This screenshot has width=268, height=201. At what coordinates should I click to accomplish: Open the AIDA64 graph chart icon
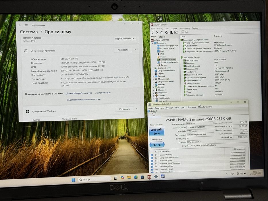pyautogui.click(x=176, y=32)
